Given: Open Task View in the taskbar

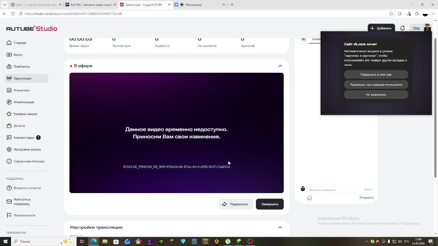Looking at the screenshot, I should 82,242.
